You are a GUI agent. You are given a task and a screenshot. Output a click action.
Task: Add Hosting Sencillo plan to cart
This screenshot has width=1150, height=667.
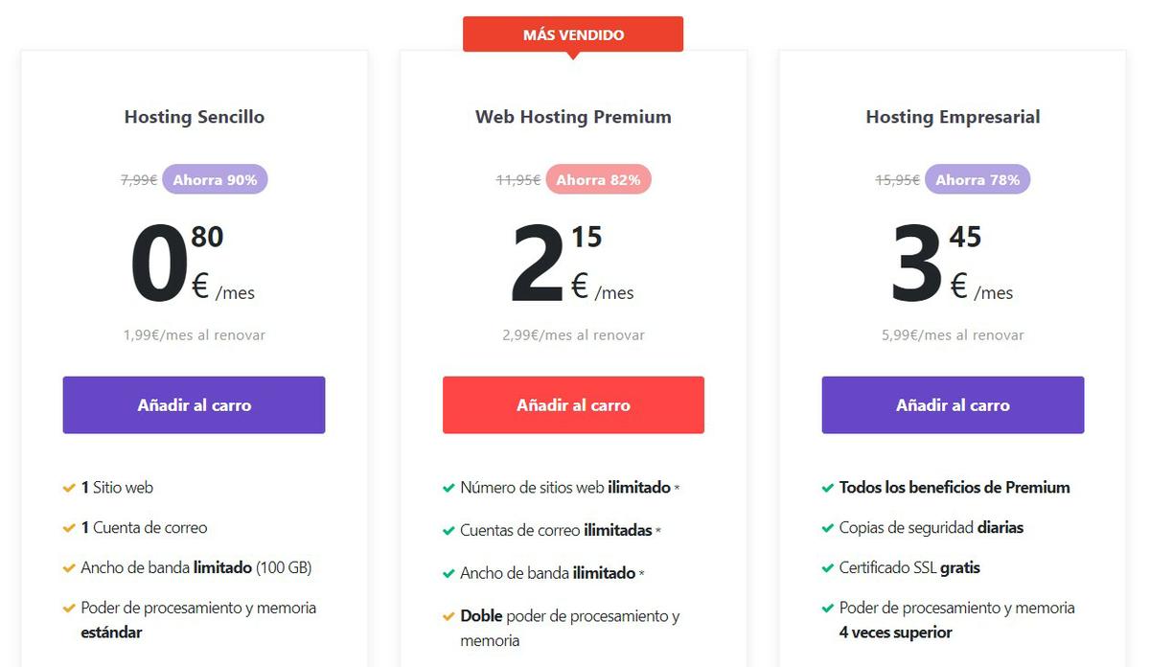[194, 405]
